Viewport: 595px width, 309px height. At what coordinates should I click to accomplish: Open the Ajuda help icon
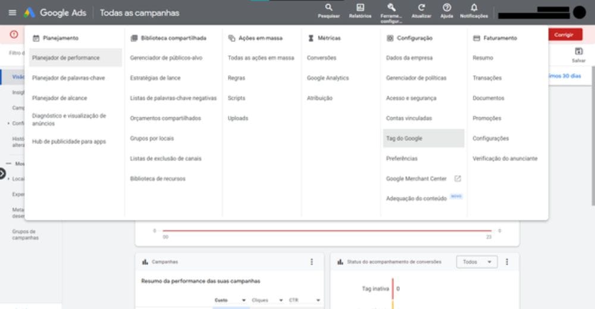(447, 8)
